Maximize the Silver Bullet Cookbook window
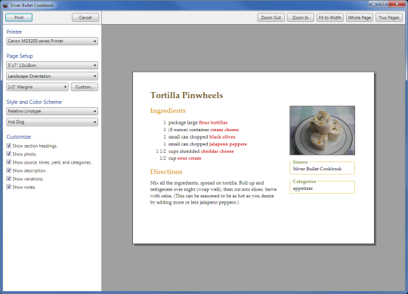Screen dimensions: 408x294 [384, 4]
